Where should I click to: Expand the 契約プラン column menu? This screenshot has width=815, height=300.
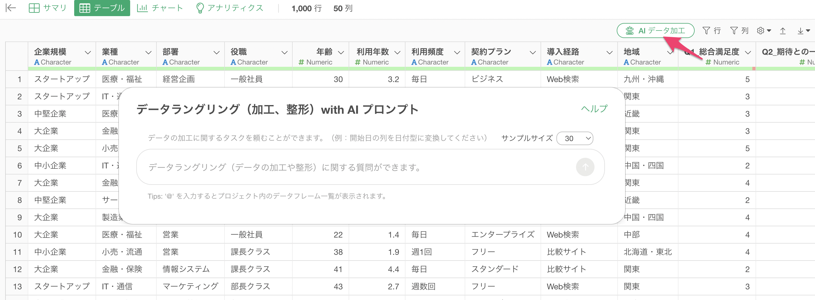533,52
